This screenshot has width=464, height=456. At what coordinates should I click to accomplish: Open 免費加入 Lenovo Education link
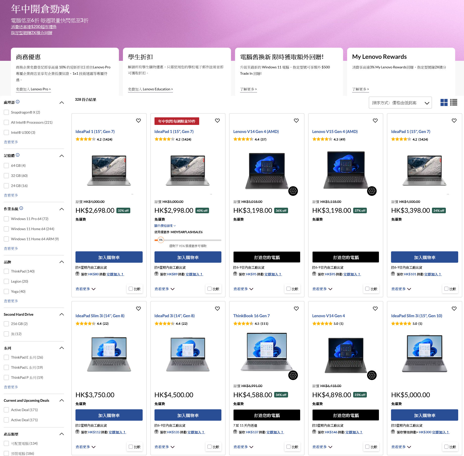[x=150, y=89]
